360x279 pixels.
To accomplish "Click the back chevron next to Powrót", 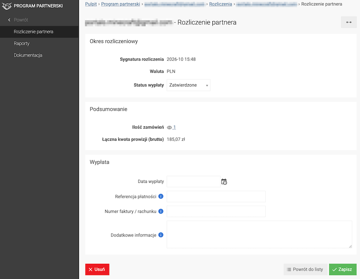I will pyautogui.click(x=9, y=20).
